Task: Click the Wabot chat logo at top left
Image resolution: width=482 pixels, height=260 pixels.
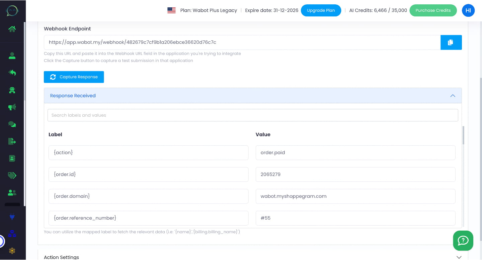Action: (x=12, y=10)
